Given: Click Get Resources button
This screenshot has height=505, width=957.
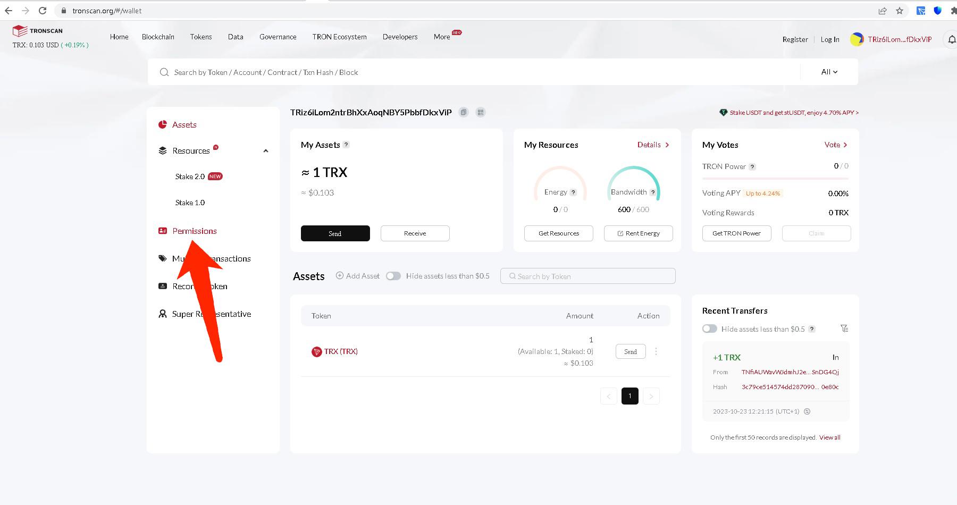Looking at the screenshot, I should click(x=559, y=233).
